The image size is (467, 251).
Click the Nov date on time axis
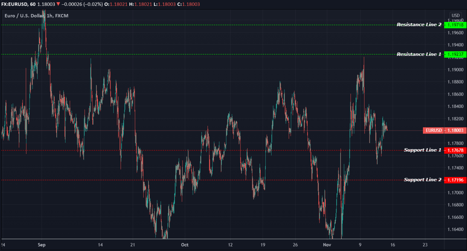pos(327,245)
